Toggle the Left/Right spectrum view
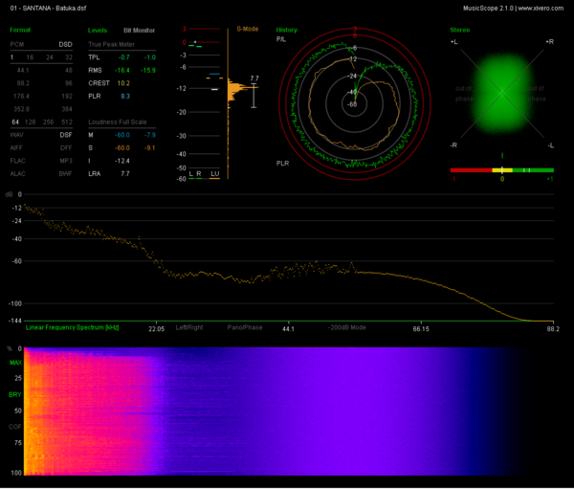This screenshot has width=574, height=489. click(x=189, y=327)
